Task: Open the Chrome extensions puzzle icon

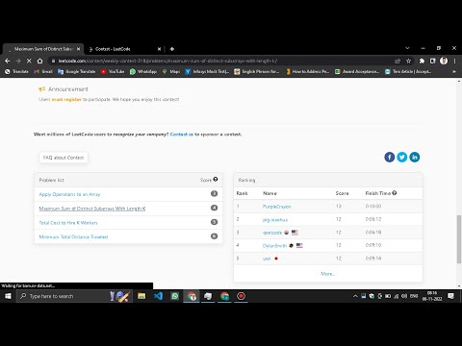Action: click(422, 61)
